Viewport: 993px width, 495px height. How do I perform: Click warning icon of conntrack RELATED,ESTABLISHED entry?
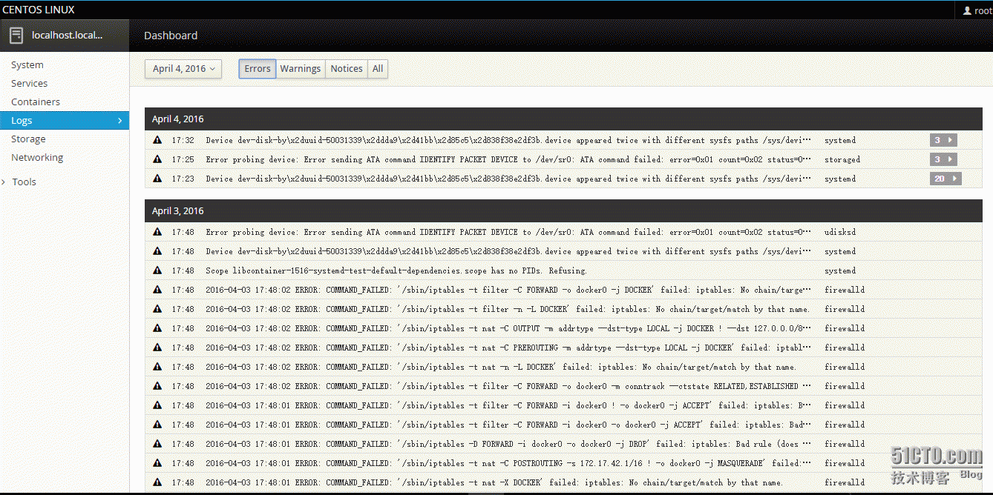click(x=157, y=386)
